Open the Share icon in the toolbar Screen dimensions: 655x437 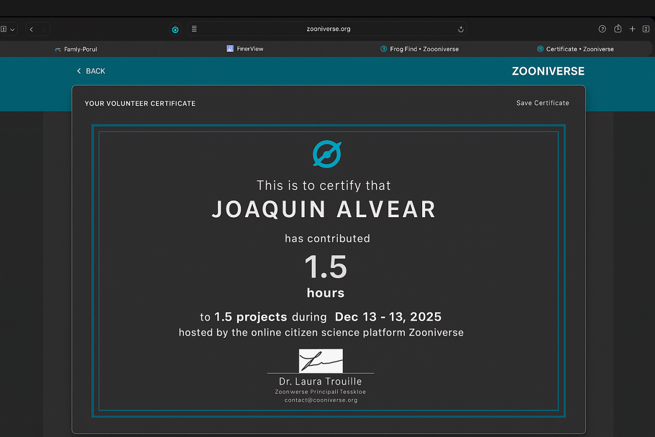coord(618,29)
